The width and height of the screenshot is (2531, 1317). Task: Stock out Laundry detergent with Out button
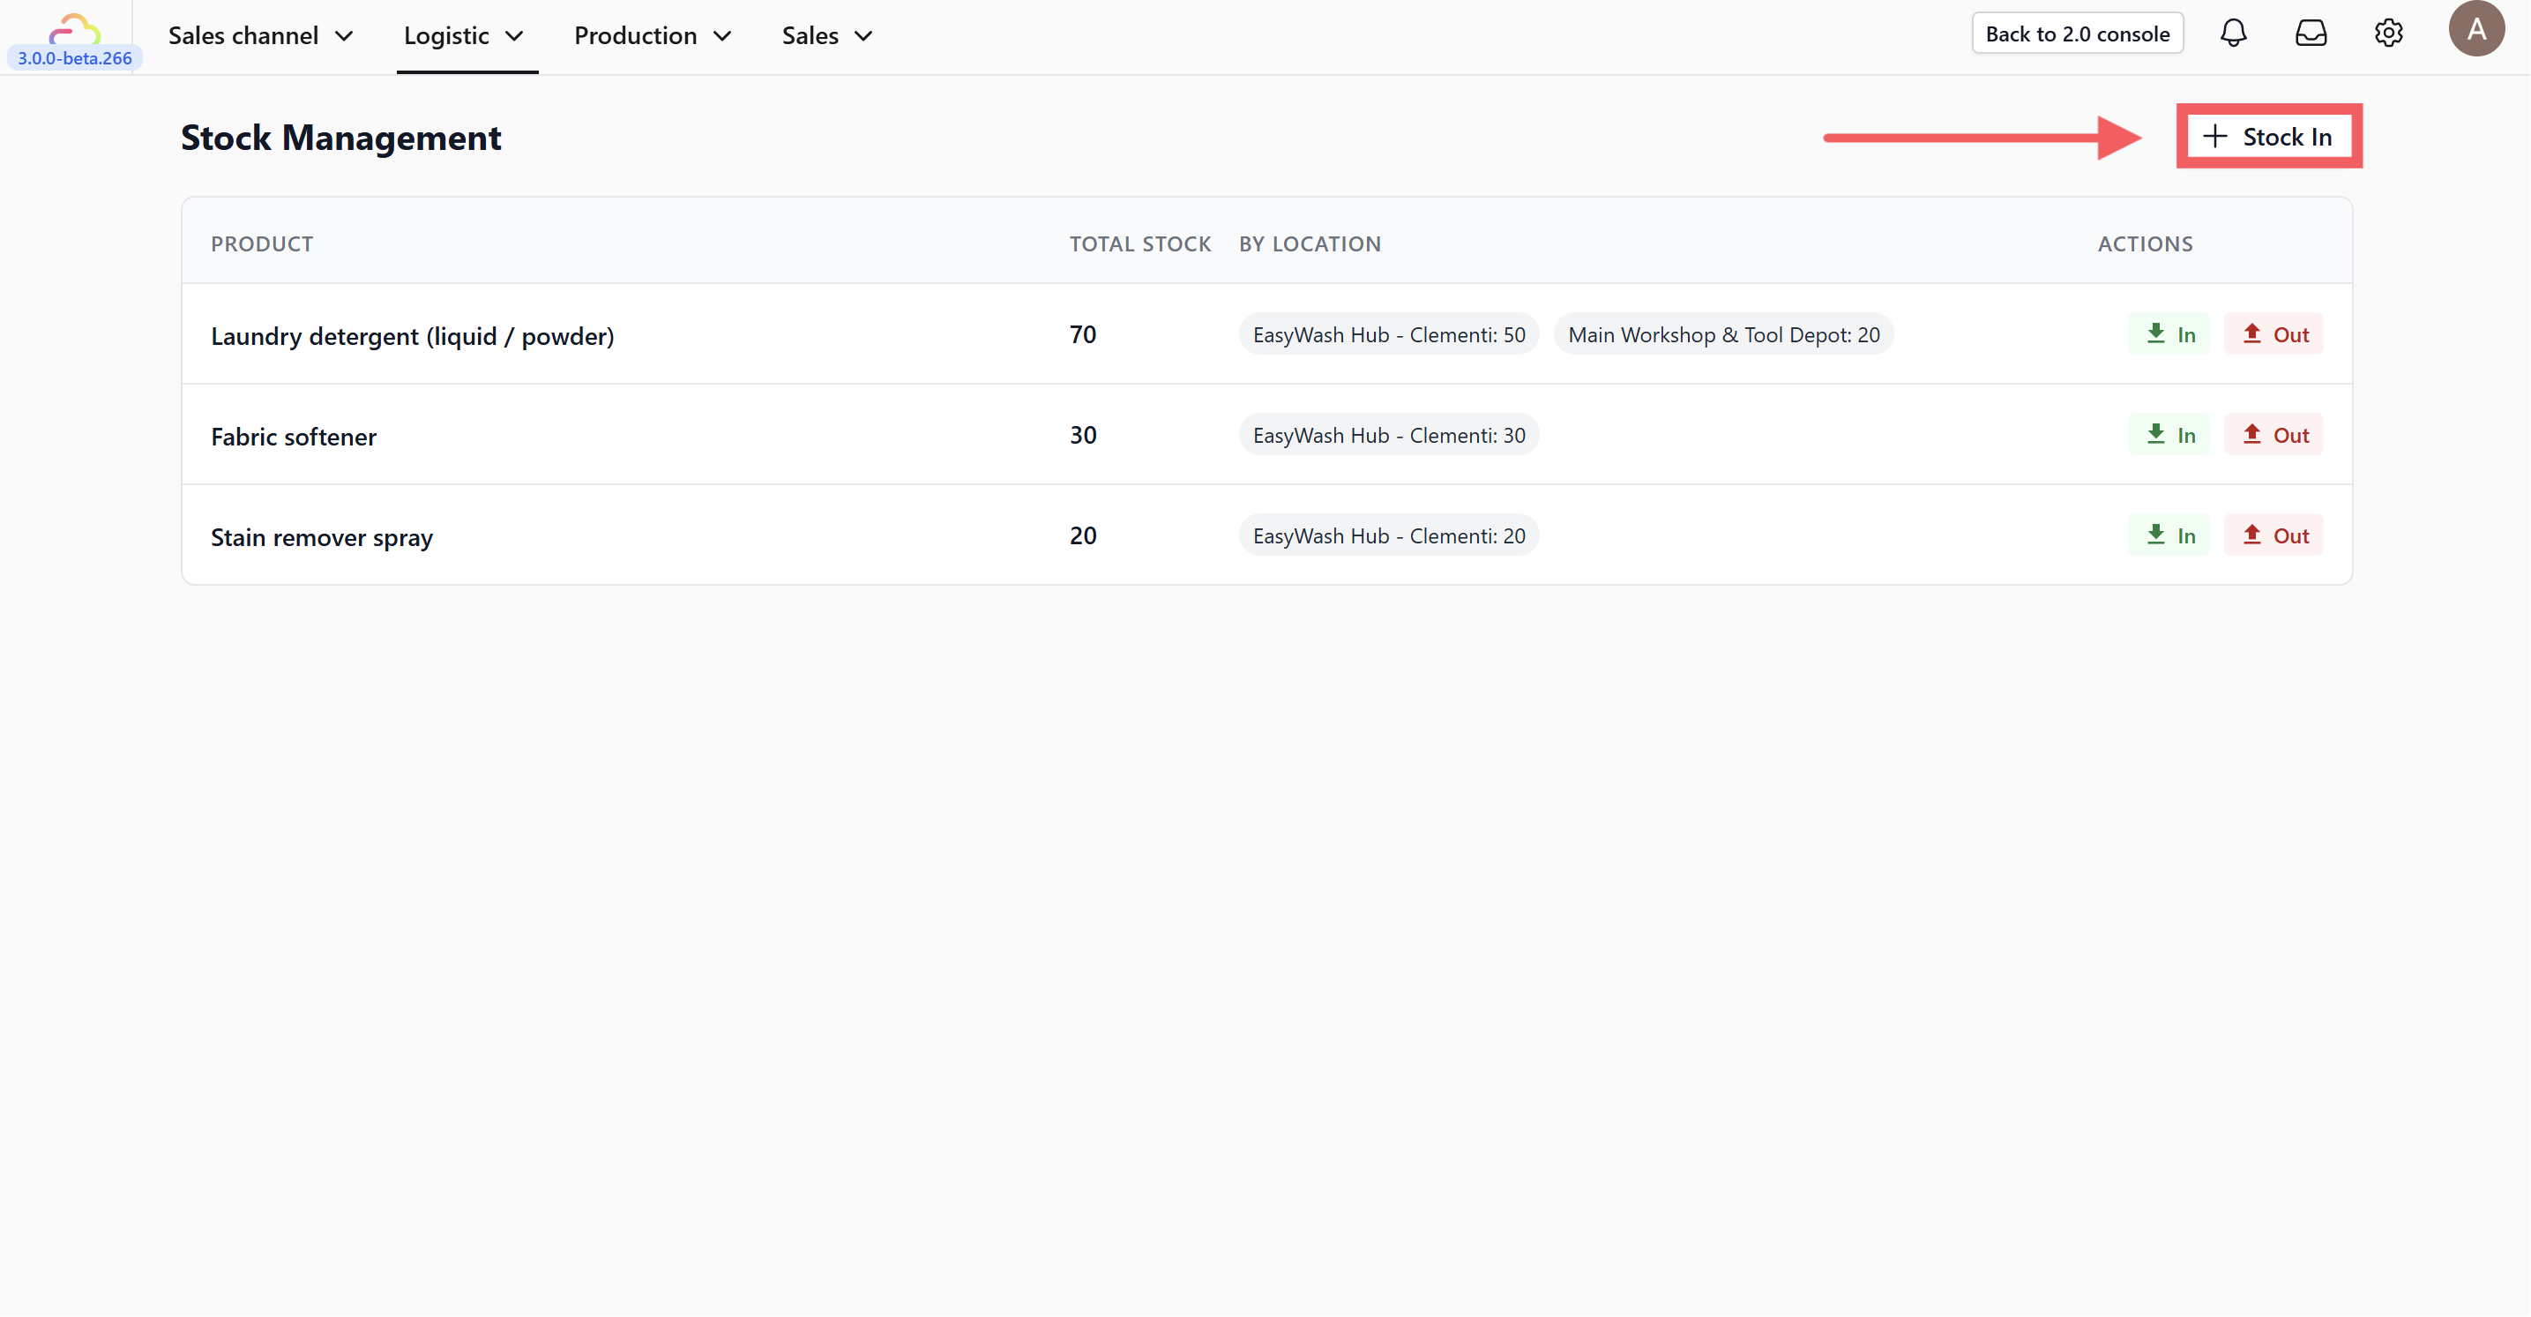pos(2274,334)
